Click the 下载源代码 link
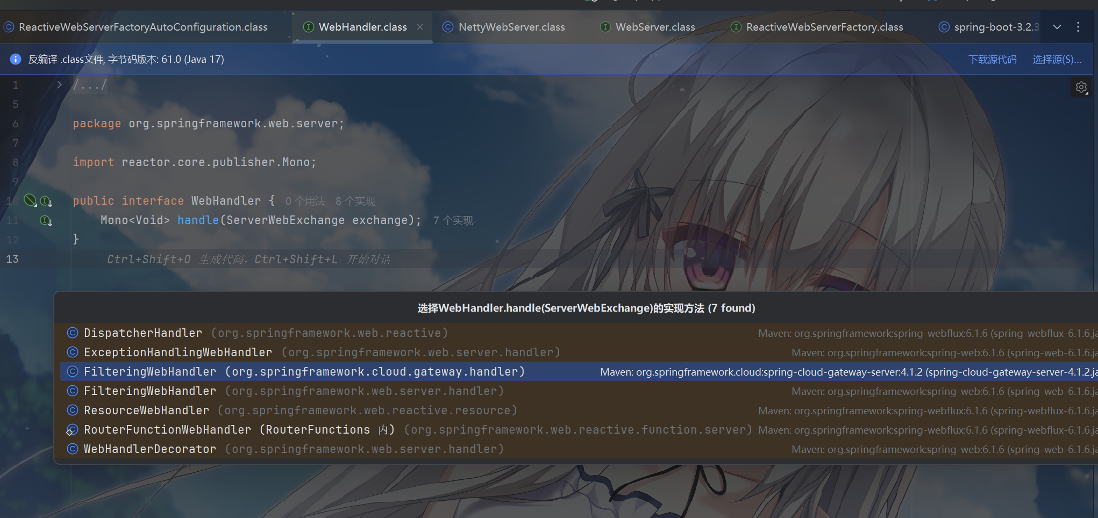1098x518 pixels. [x=993, y=59]
